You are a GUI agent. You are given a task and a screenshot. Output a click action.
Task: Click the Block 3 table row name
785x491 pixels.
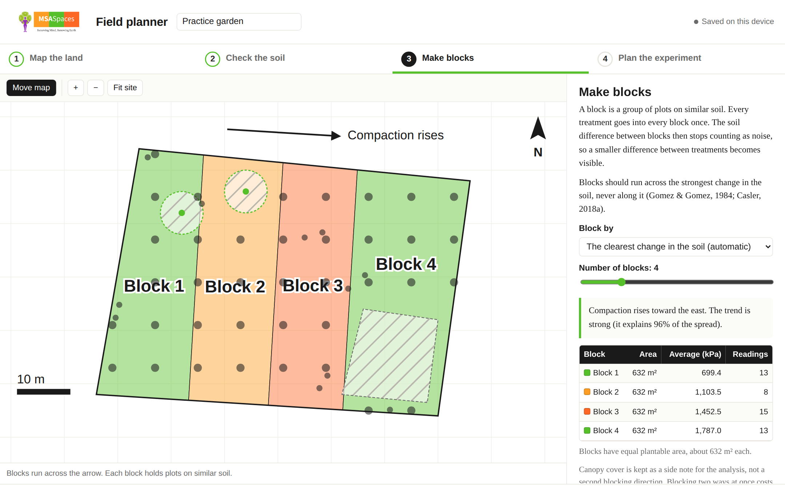606,412
